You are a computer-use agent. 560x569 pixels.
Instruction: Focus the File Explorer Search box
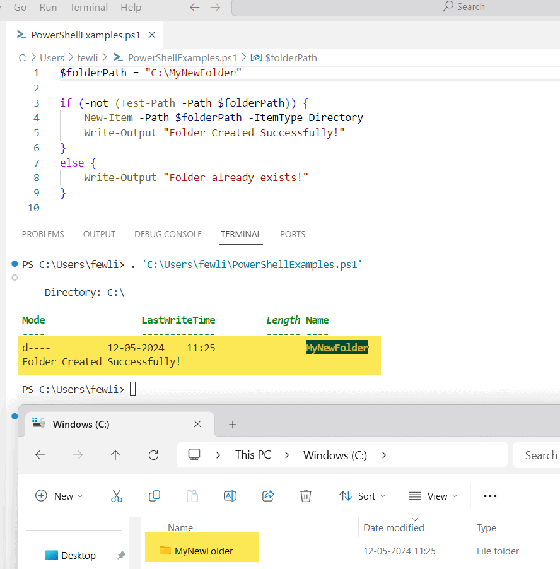point(537,455)
